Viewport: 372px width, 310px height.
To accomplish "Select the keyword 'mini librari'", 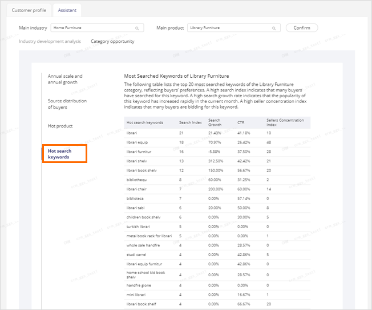I will pos(136,295).
